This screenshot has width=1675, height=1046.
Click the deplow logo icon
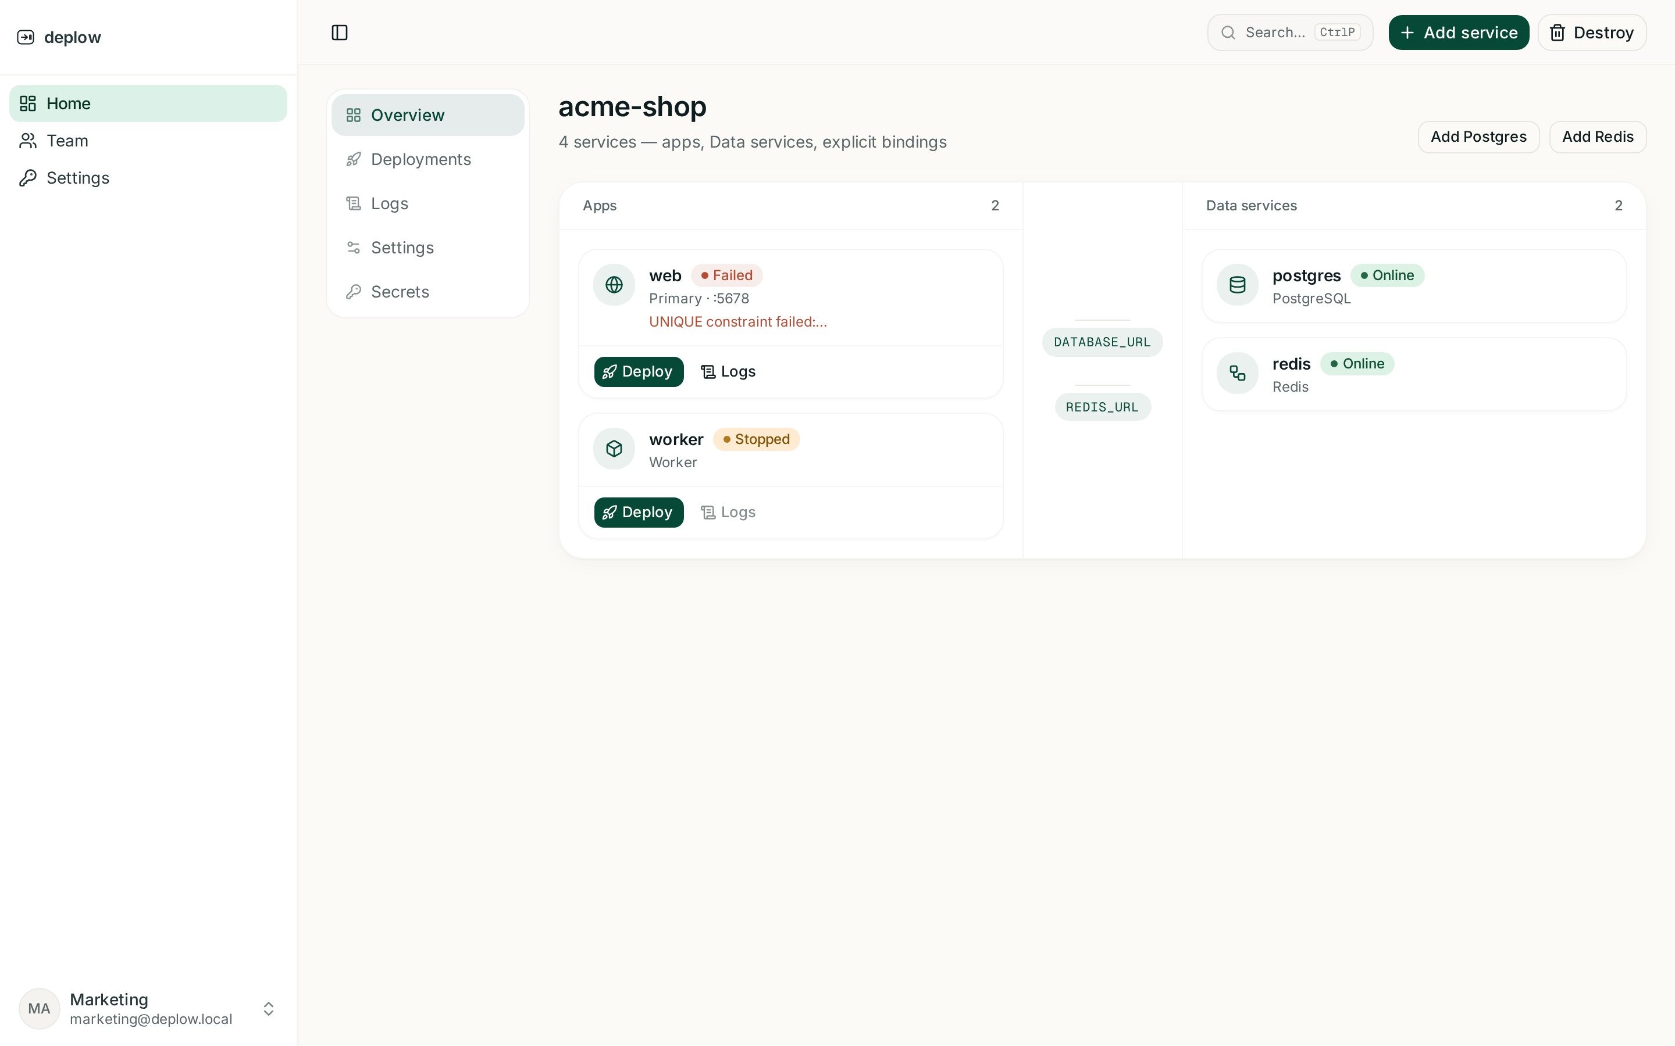click(x=26, y=37)
